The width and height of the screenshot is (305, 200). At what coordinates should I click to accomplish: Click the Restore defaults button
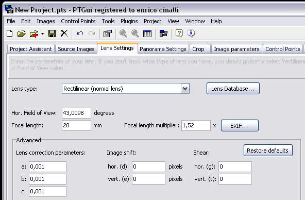pos(268,151)
